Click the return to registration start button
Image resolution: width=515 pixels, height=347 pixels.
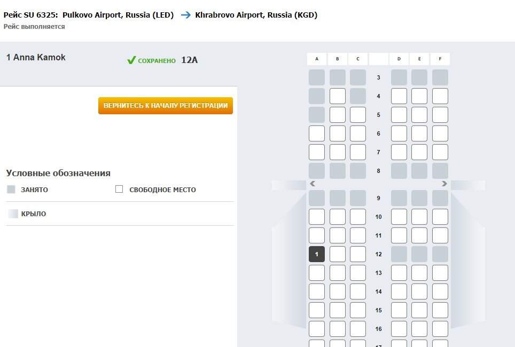[165, 106]
